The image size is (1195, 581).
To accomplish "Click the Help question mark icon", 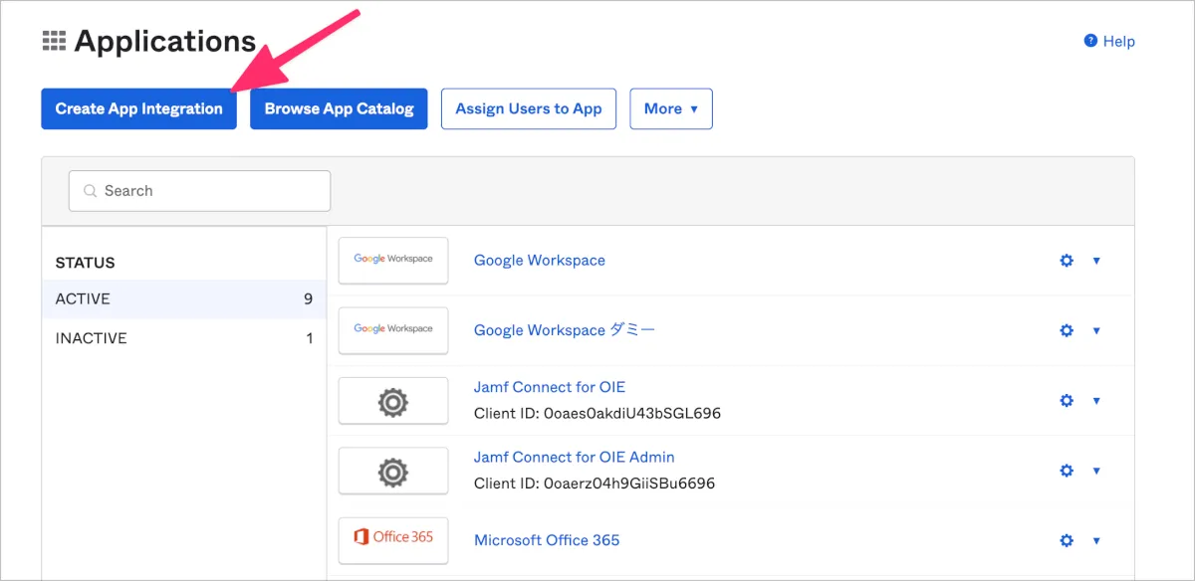I will [1090, 42].
